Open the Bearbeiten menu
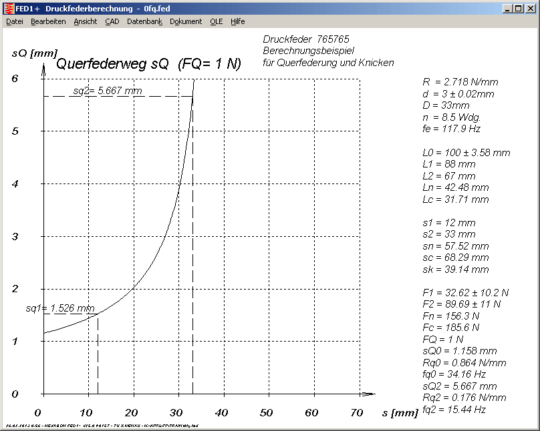The image size is (540, 431). click(x=48, y=21)
